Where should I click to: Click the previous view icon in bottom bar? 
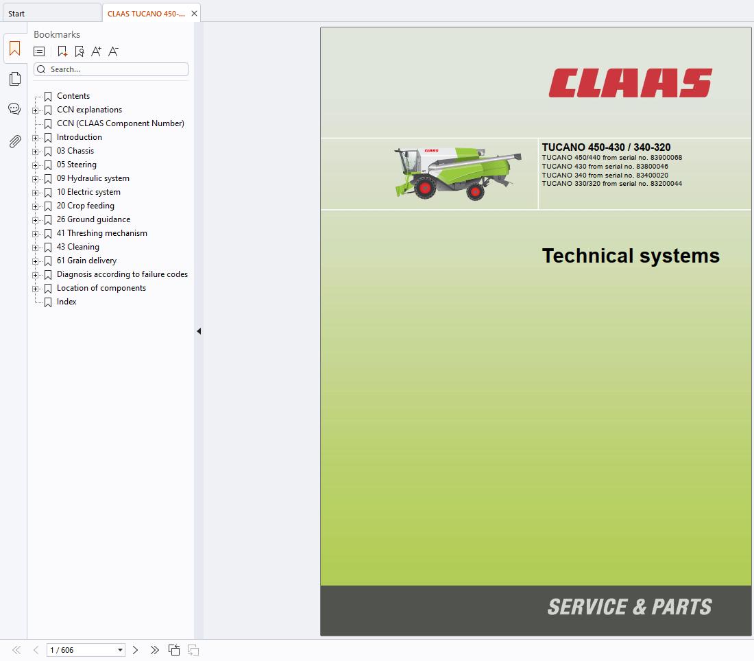click(x=174, y=650)
